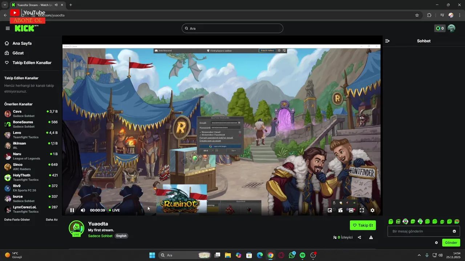
Task: Report the stream with warning icon
Action: 371,237
